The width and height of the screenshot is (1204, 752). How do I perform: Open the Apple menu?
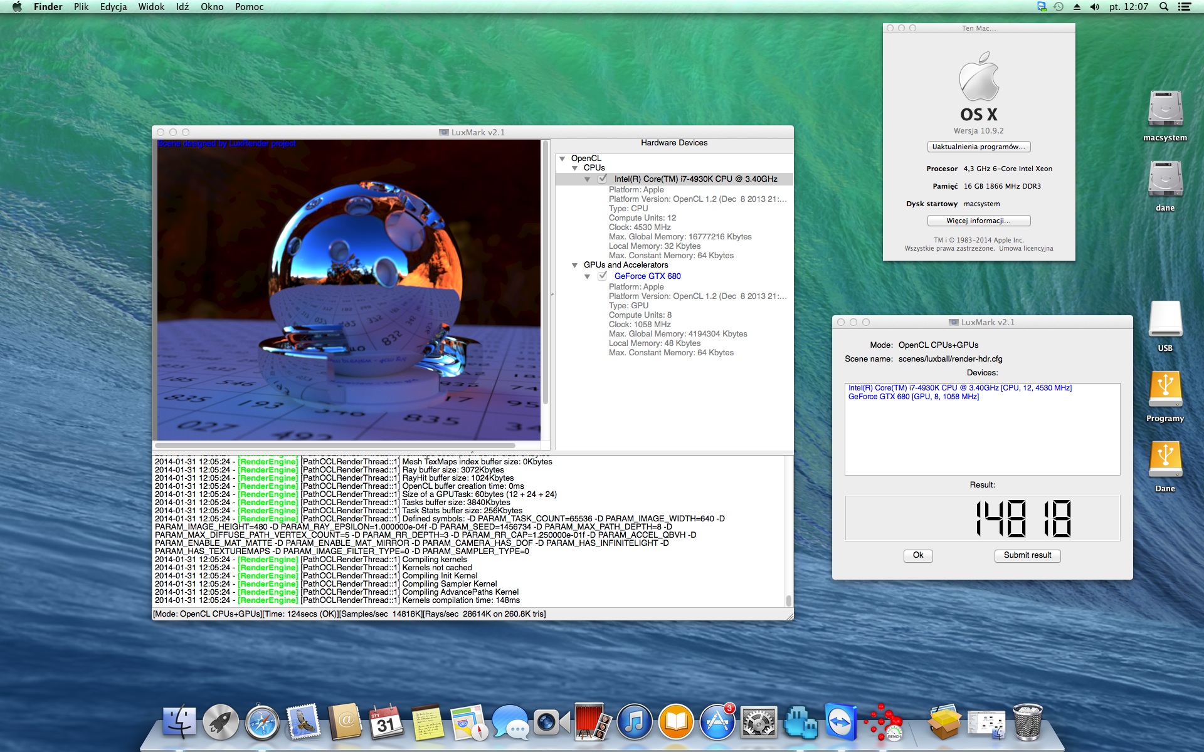click(17, 7)
